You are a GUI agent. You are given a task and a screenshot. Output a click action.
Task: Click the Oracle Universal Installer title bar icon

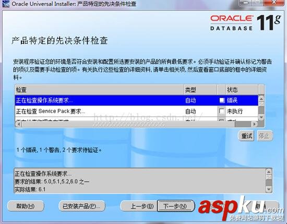tap(5, 4)
